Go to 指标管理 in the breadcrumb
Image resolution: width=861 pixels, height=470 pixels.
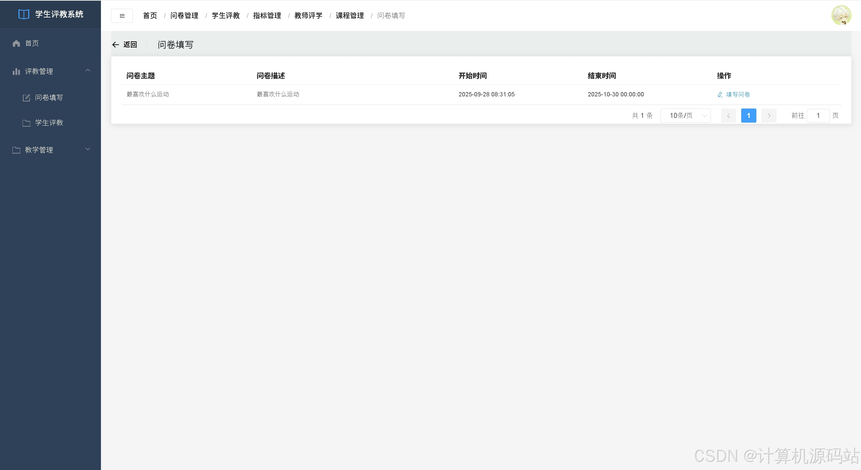point(267,16)
